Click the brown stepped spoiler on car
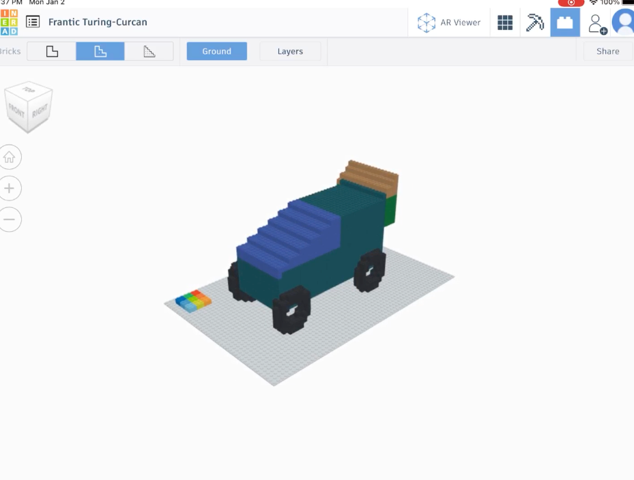634x480 pixels. [x=369, y=178]
